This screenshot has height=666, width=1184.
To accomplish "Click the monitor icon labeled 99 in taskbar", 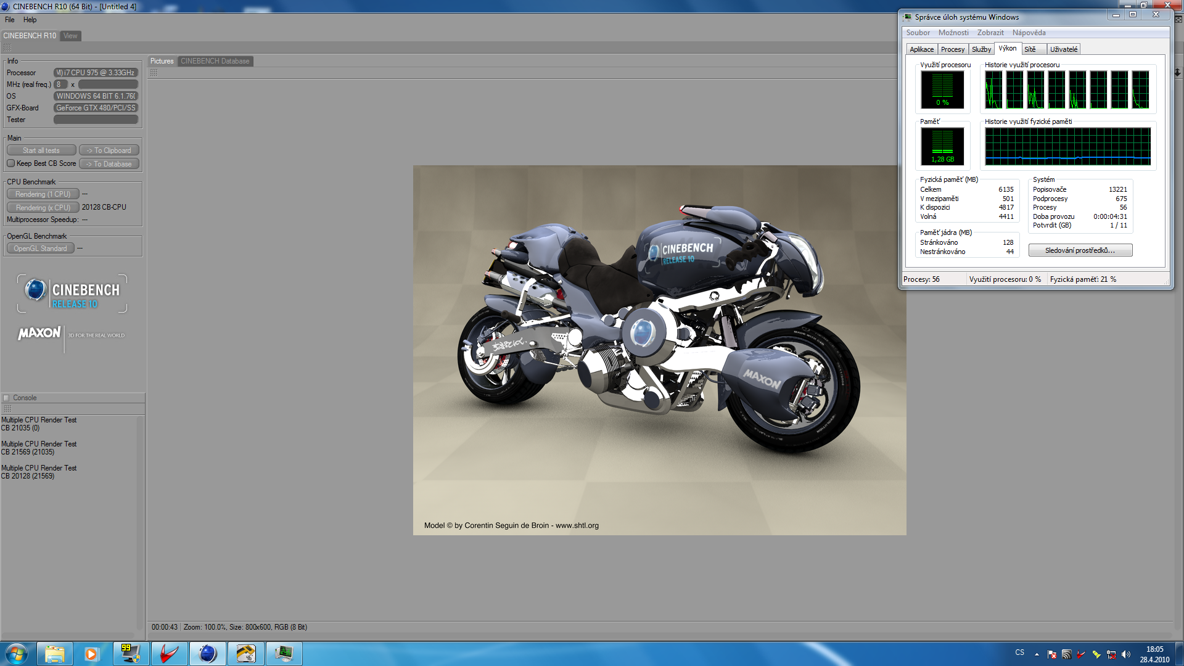I will [131, 654].
